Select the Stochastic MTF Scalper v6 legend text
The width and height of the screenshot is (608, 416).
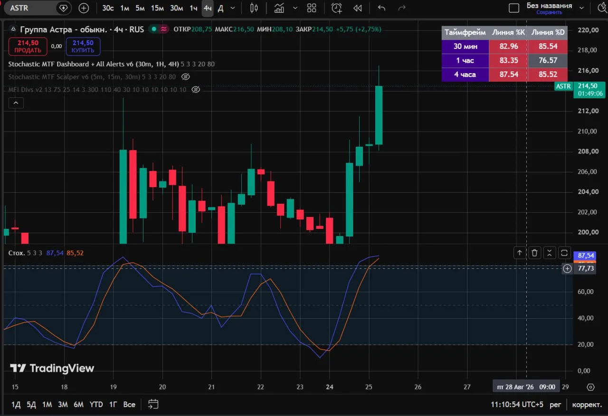pos(92,76)
